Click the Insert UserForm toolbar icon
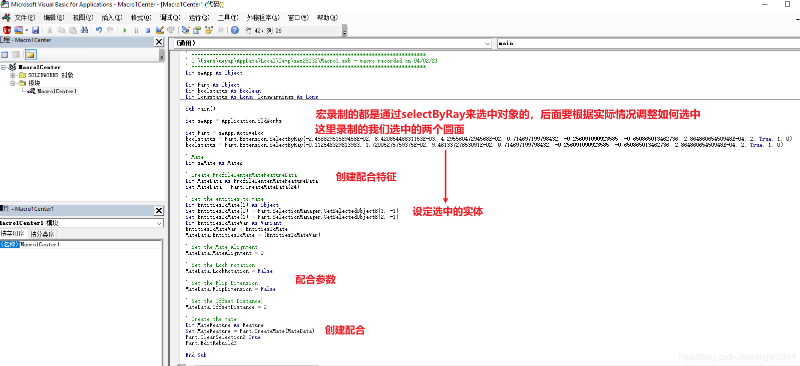The height and width of the screenshot is (366, 800). pyautogui.click(x=19, y=30)
